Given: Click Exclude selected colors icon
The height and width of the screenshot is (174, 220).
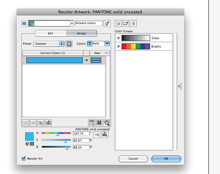Looking at the screenshot, I should (41, 123).
